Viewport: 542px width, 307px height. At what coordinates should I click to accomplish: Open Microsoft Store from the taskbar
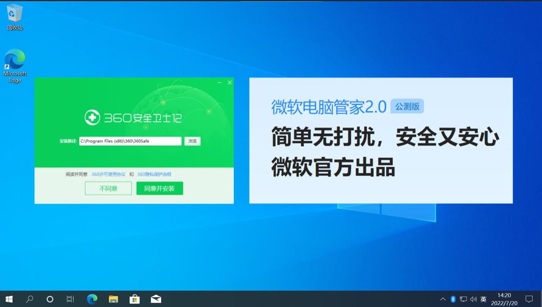134,299
